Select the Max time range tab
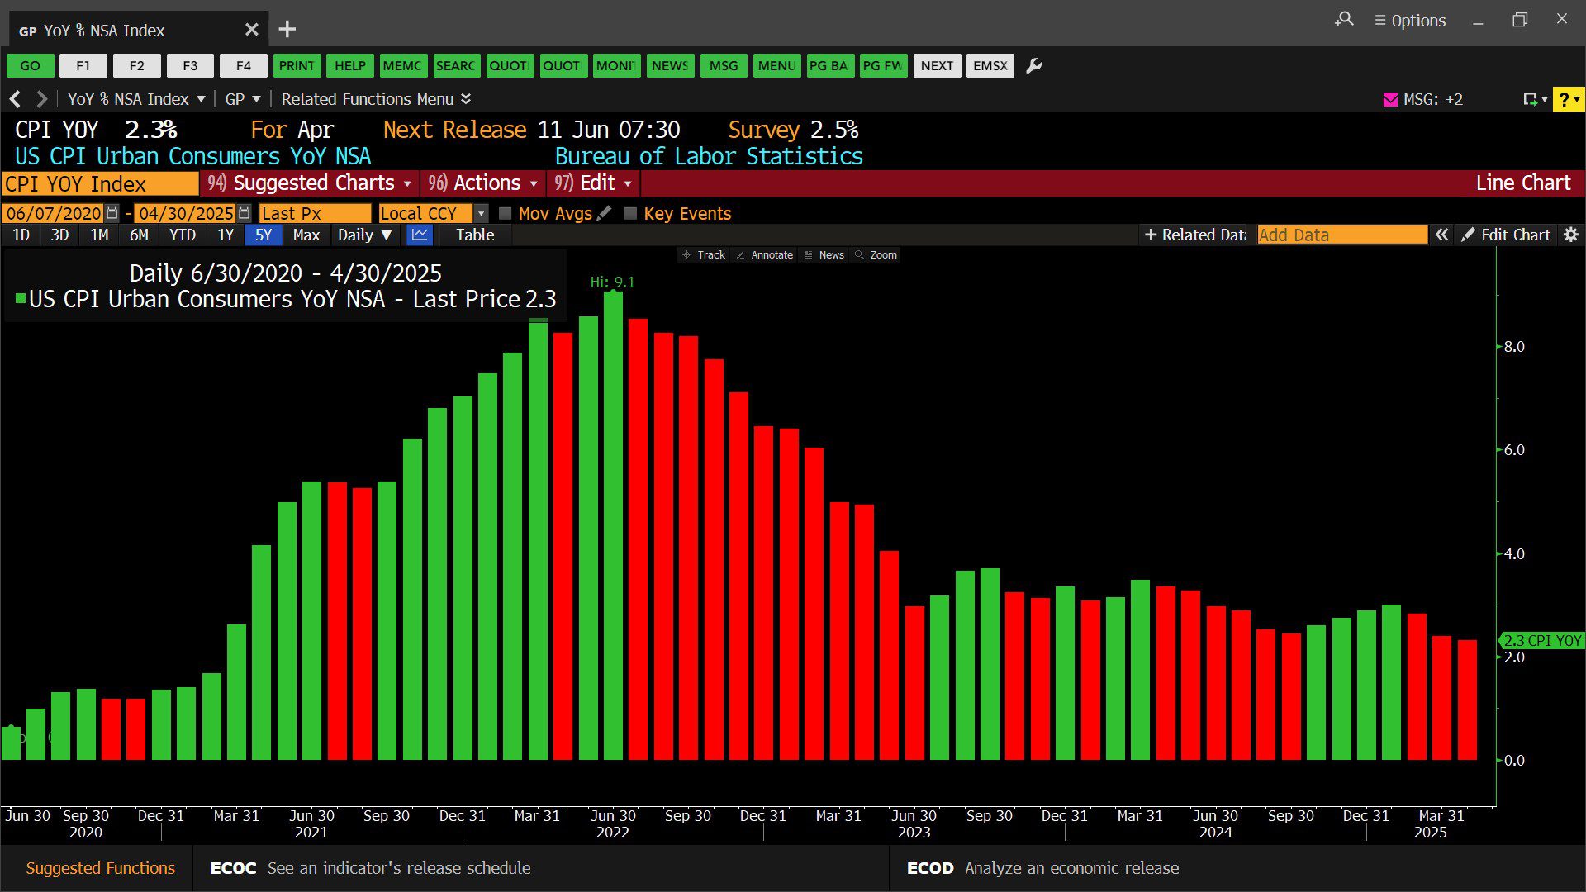1586x892 pixels. pos(306,235)
